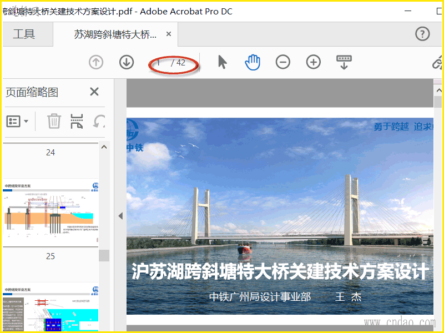
Task: Close the 页面缩略图 panel
Action: [x=94, y=92]
